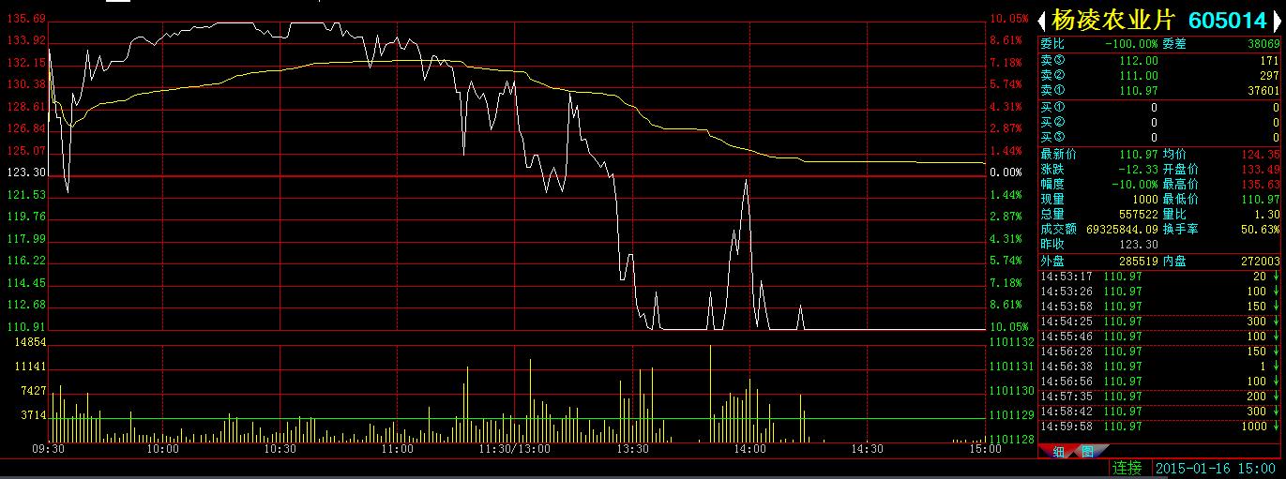Image resolution: width=1286 pixels, height=479 pixels.
Task: Click the 最高价 value 135.63
Action: (x=1261, y=184)
